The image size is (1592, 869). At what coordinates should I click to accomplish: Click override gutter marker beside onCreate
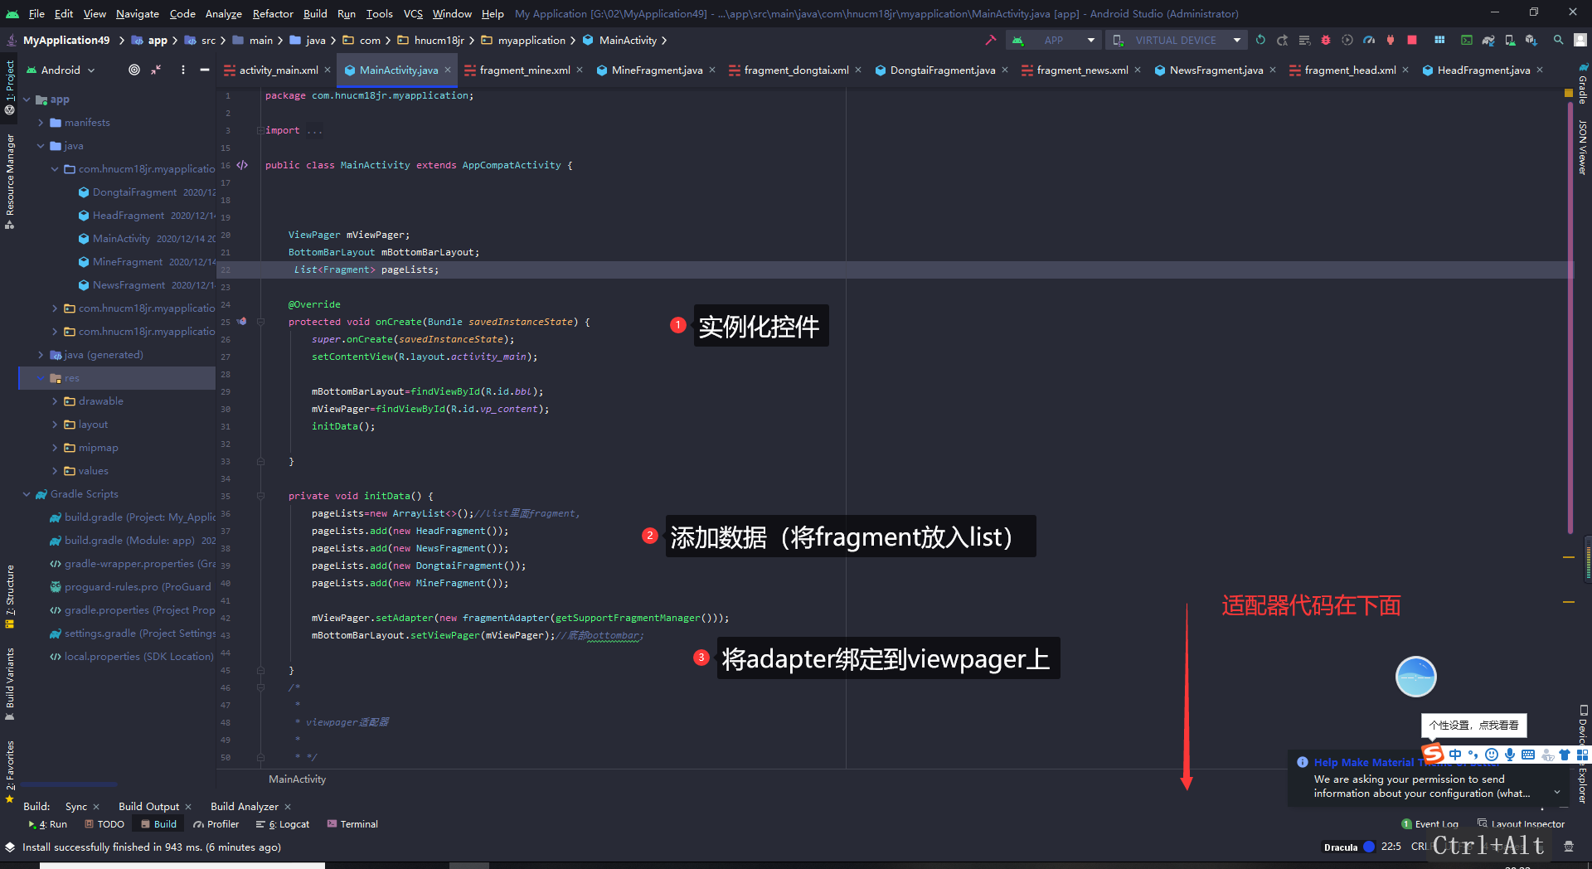click(x=242, y=321)
